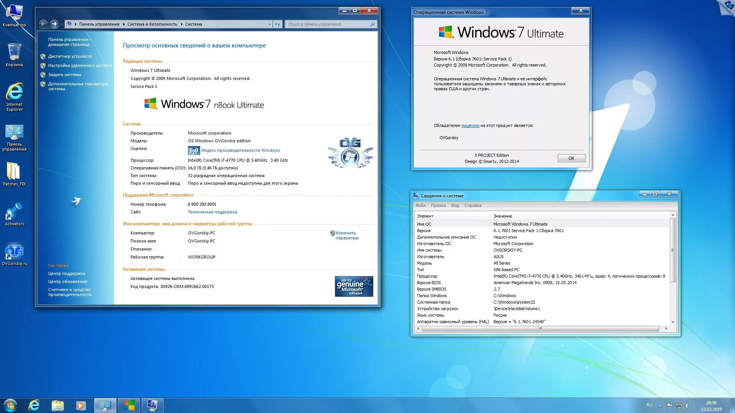Viewport: 735px width, 413px height.
Task: Select the Версия BIOS row
Action: 542,283
